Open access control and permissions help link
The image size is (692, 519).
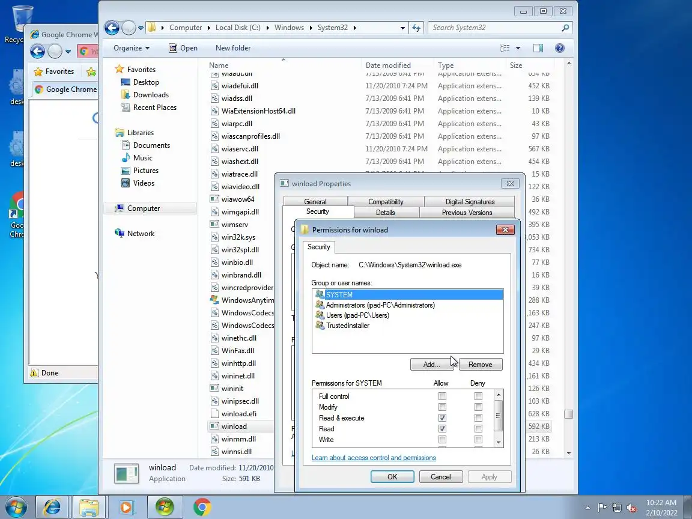point(374,458)
